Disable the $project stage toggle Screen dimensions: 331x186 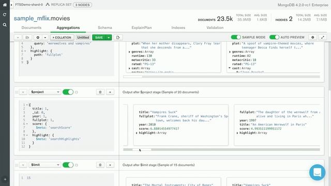68,92
